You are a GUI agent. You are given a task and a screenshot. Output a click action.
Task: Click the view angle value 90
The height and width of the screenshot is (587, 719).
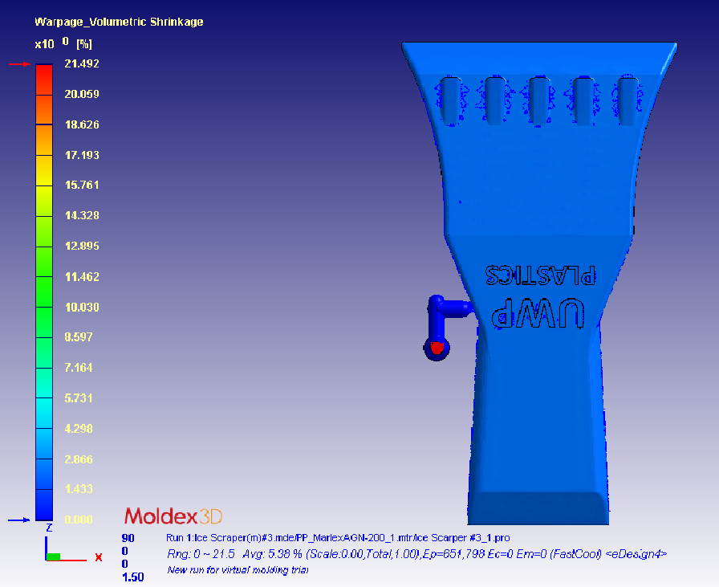coord(128,538)
